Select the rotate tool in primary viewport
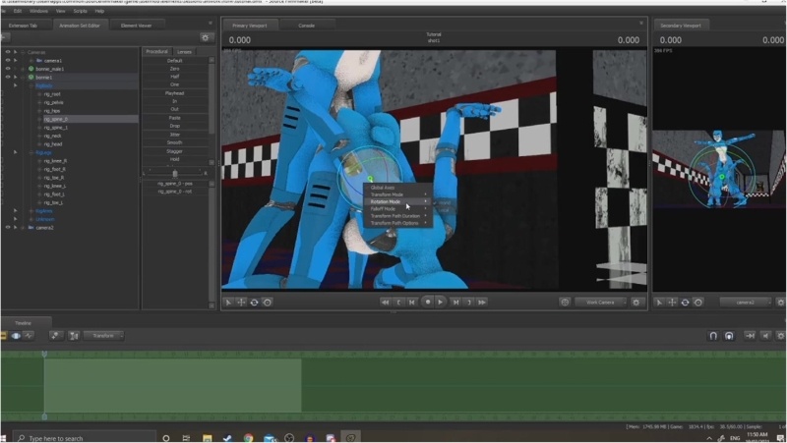Viewport: 787px width, 443px height. [x=254, y=303]
